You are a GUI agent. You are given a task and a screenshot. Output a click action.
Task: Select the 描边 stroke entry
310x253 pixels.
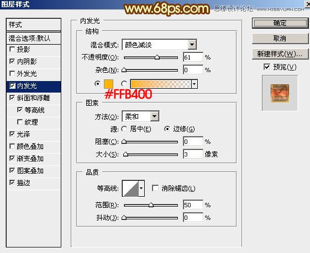click(x=34, y=183)
